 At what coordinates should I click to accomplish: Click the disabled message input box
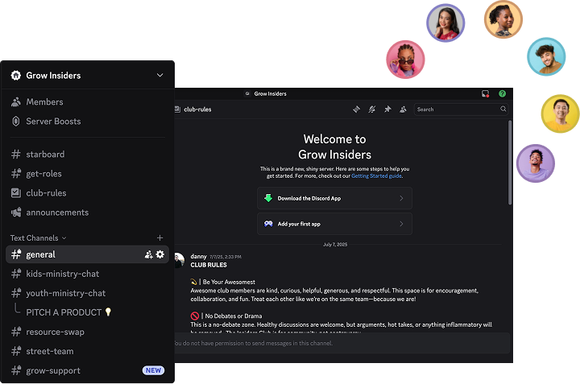[342, 343]
